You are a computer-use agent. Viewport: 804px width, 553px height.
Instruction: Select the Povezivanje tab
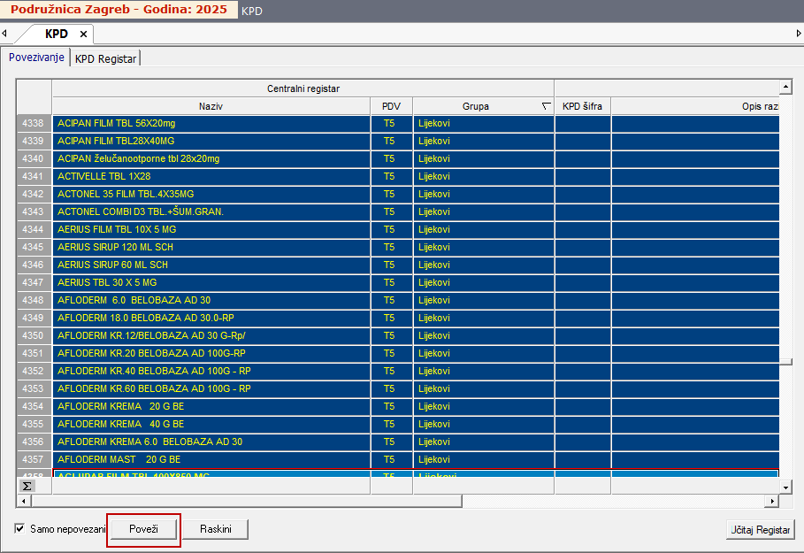pos(36,58)
